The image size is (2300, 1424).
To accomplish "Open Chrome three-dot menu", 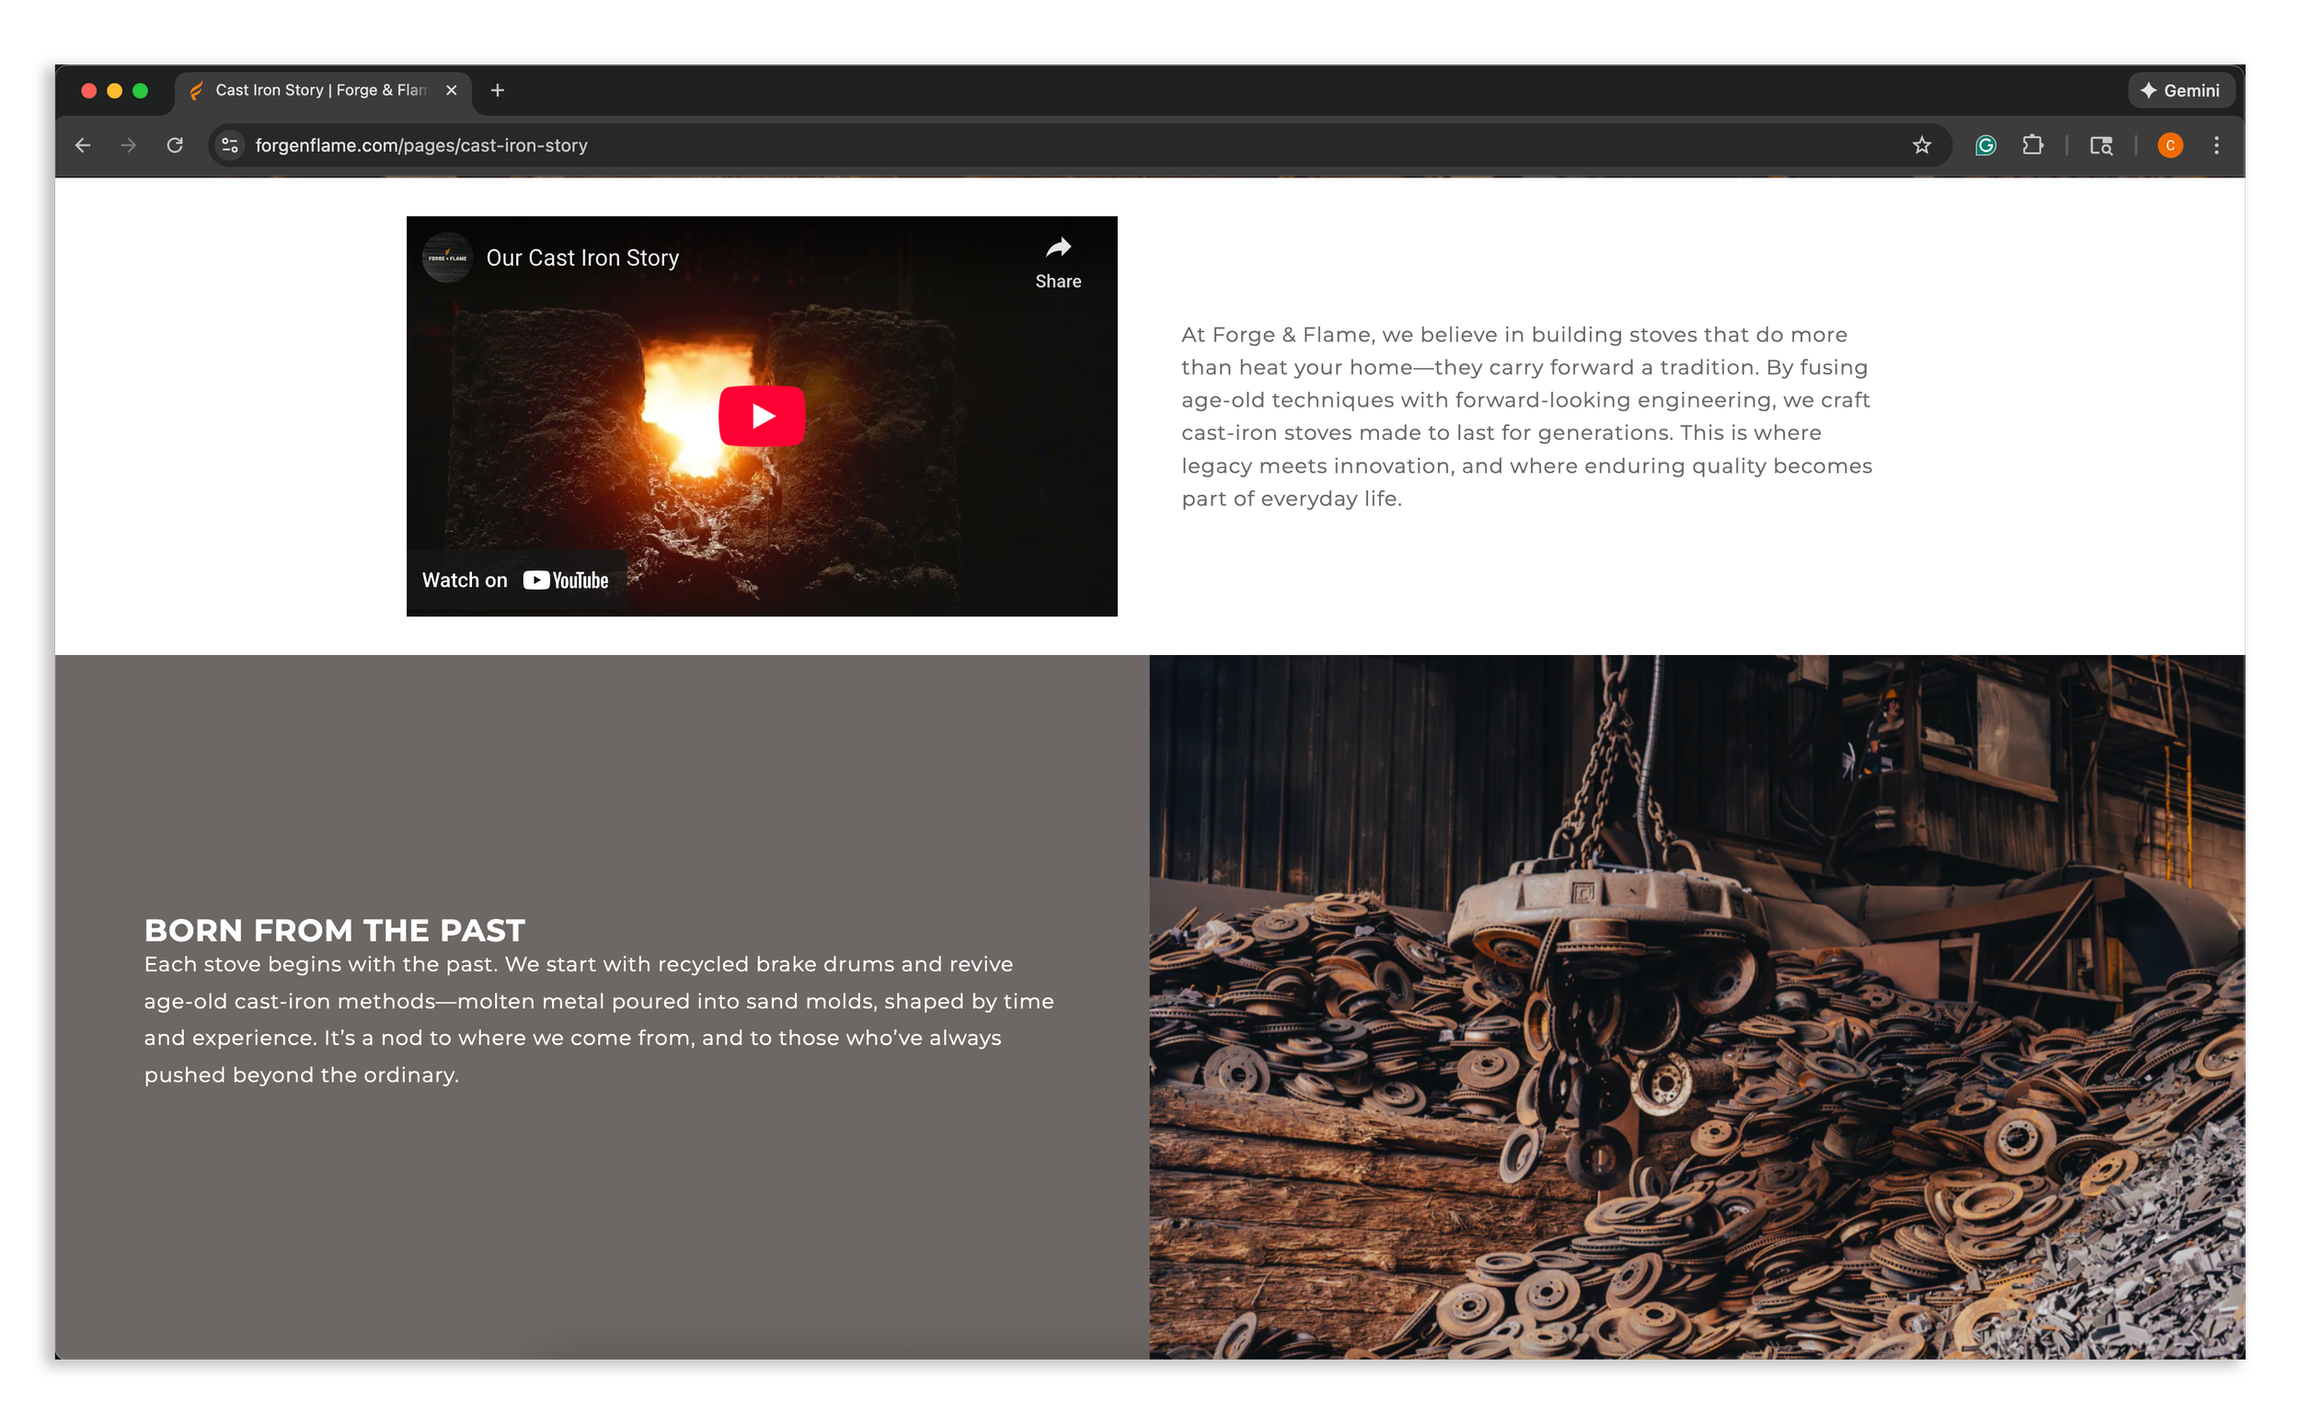I will [x=2216, y=145].
